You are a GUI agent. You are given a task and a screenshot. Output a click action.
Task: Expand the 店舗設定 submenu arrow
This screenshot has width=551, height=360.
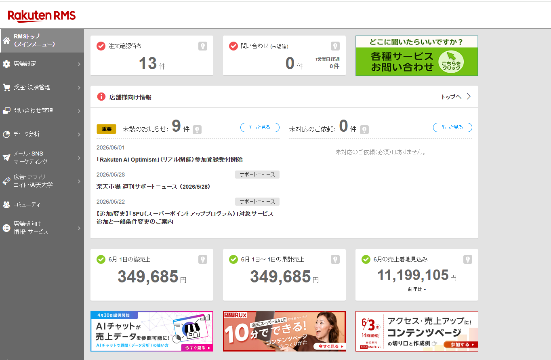[x=79, y=64]
